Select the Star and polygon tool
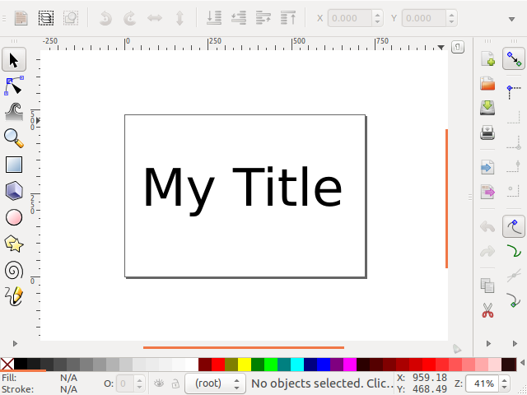This screenshot has width=527, height=395. (13, 244)
